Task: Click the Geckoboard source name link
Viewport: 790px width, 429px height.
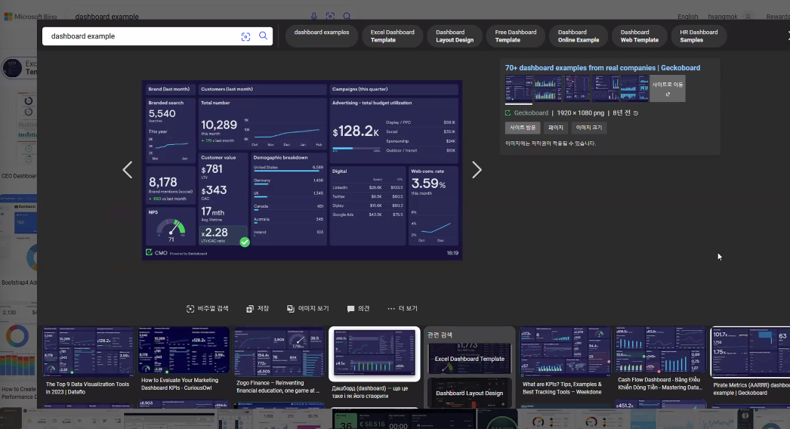Action: [531, 113]
